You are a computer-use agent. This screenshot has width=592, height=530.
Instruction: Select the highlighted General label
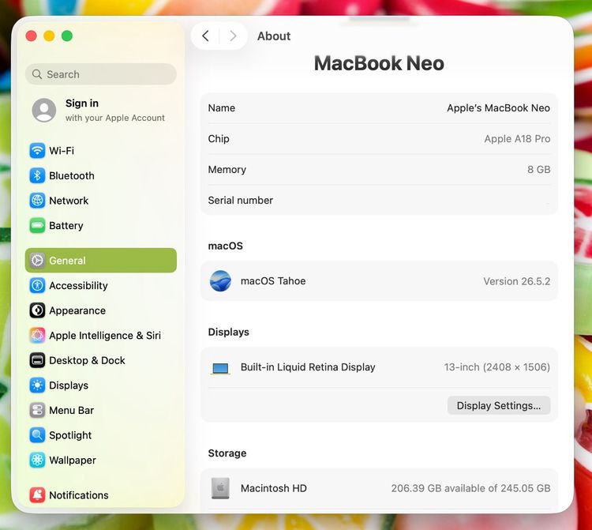pyautogui.click(x=68, y=261)
